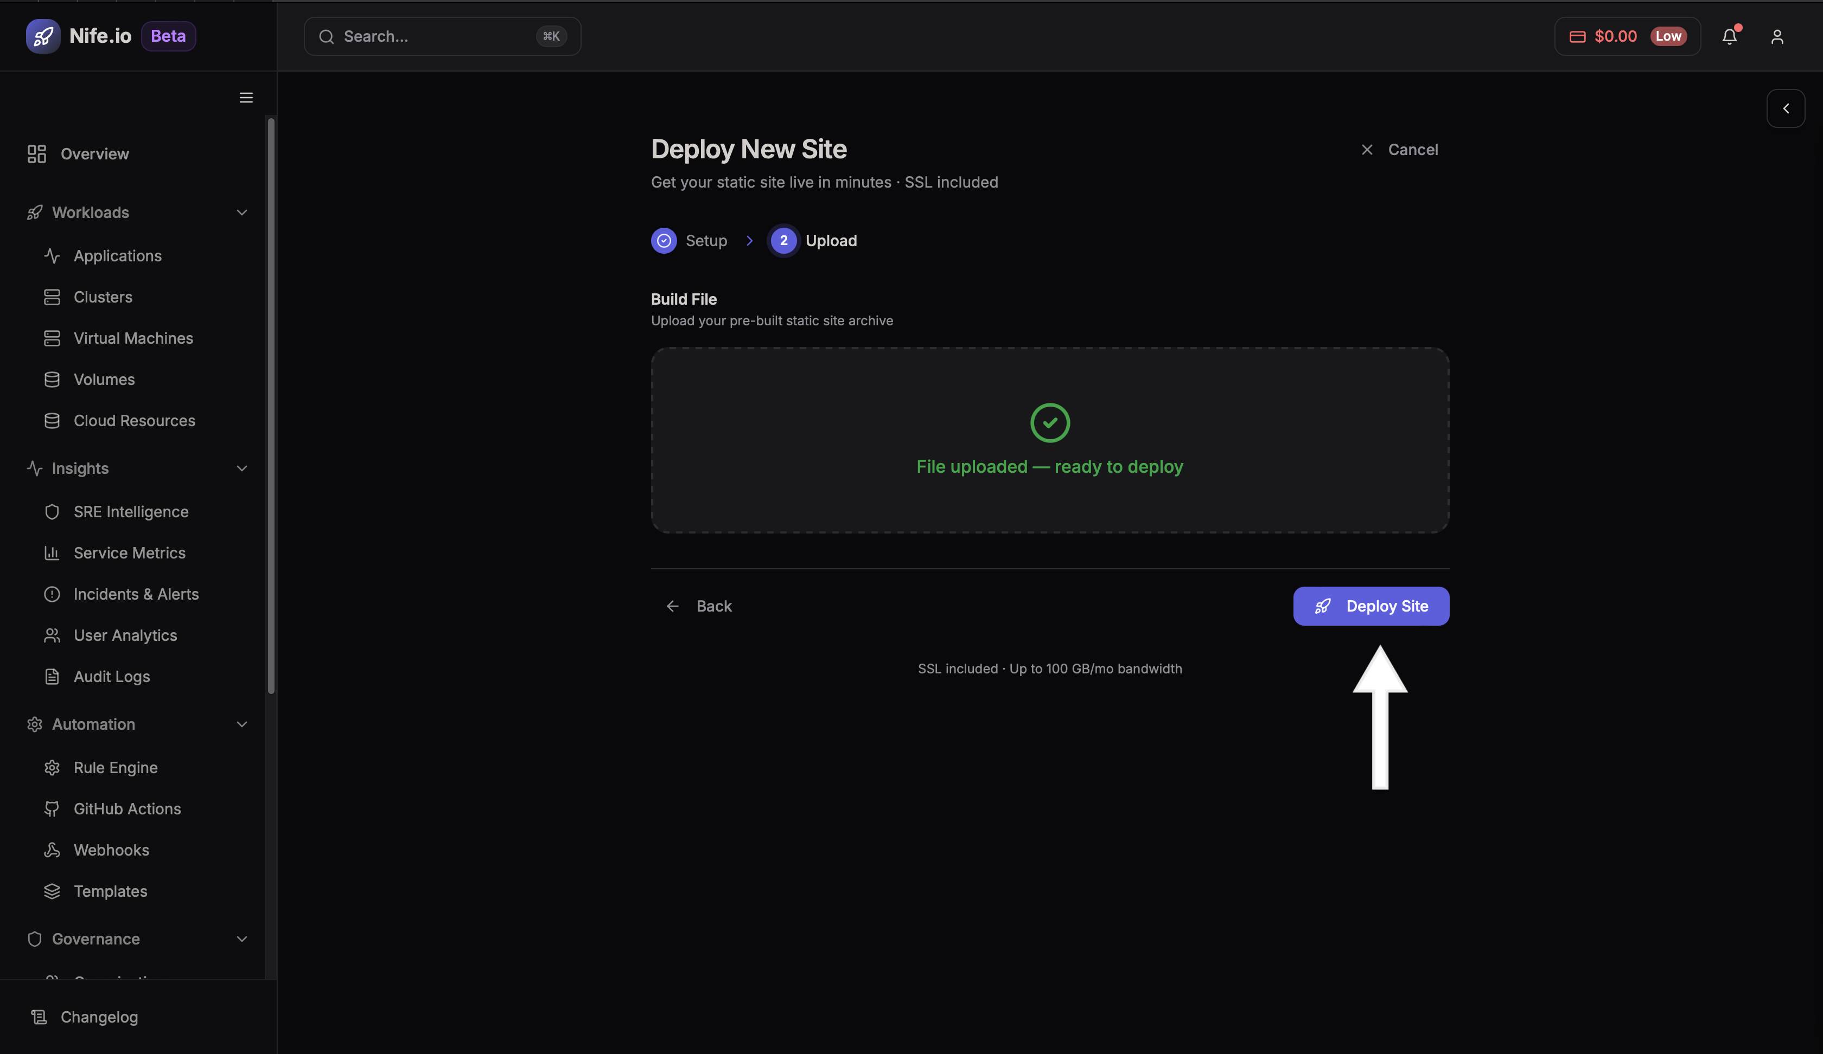Viewport: 1823px width, 1054px height.
Task: View SRE Intelligence insights
Action: [131, 511]
